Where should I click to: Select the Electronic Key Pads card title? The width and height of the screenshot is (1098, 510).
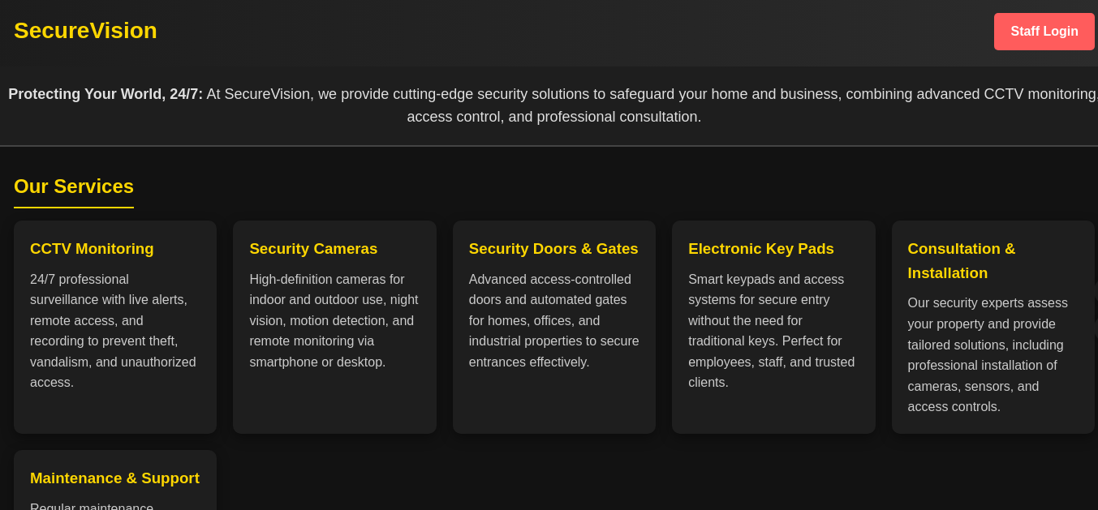(x=761, y=249)
